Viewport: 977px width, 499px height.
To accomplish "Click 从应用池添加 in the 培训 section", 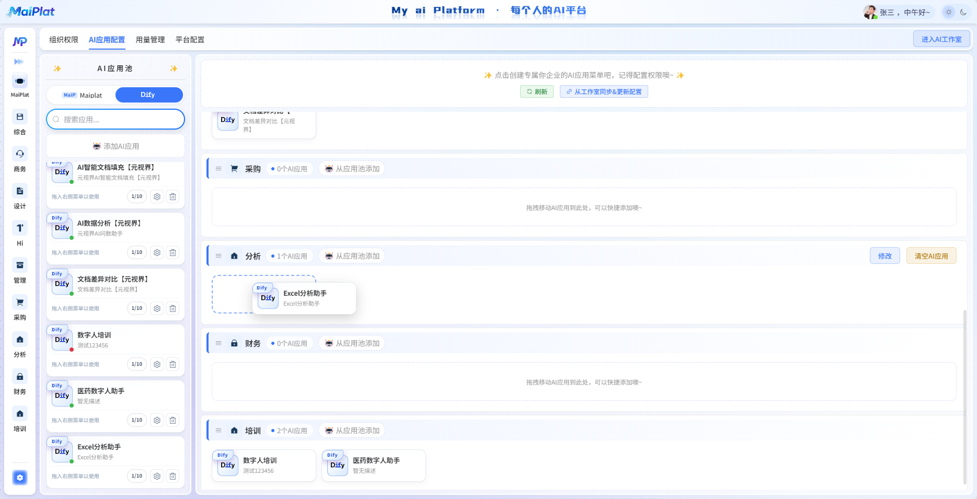I will click(352, 431).
